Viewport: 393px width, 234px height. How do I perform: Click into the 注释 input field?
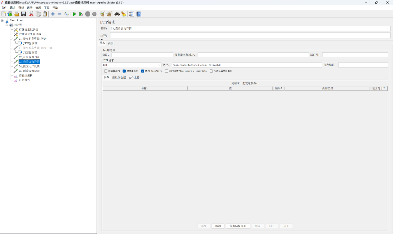(x=250, y=35)
